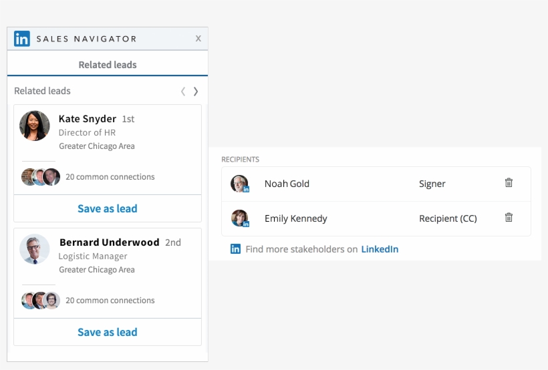The width and height of the screenshot is (548, 370).
Task: Click the Bernard Underwood name
Action: [110, 242]
